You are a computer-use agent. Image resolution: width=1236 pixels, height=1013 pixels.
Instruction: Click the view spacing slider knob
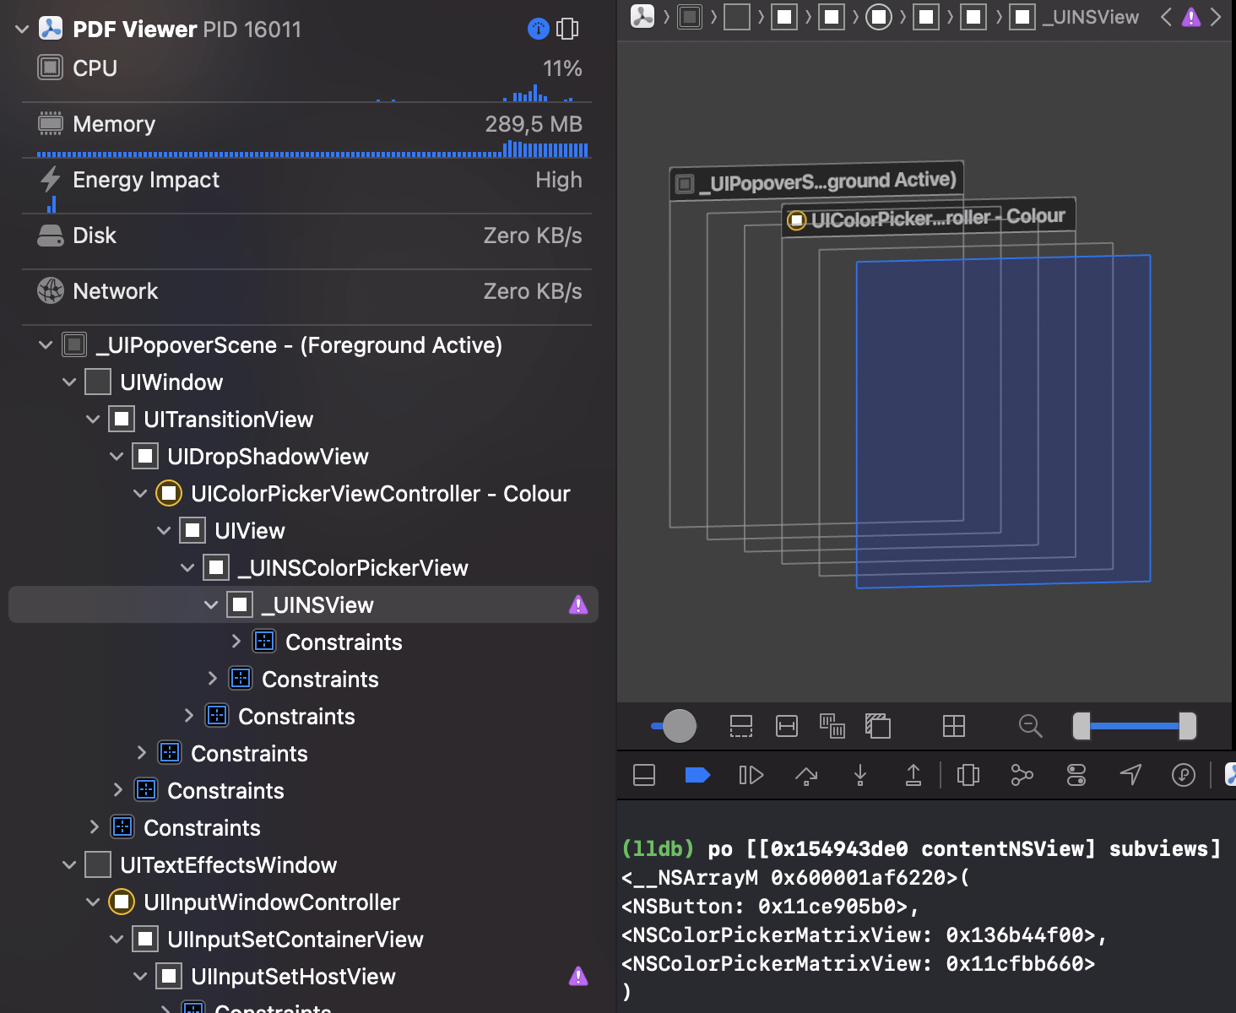[679, 726]
